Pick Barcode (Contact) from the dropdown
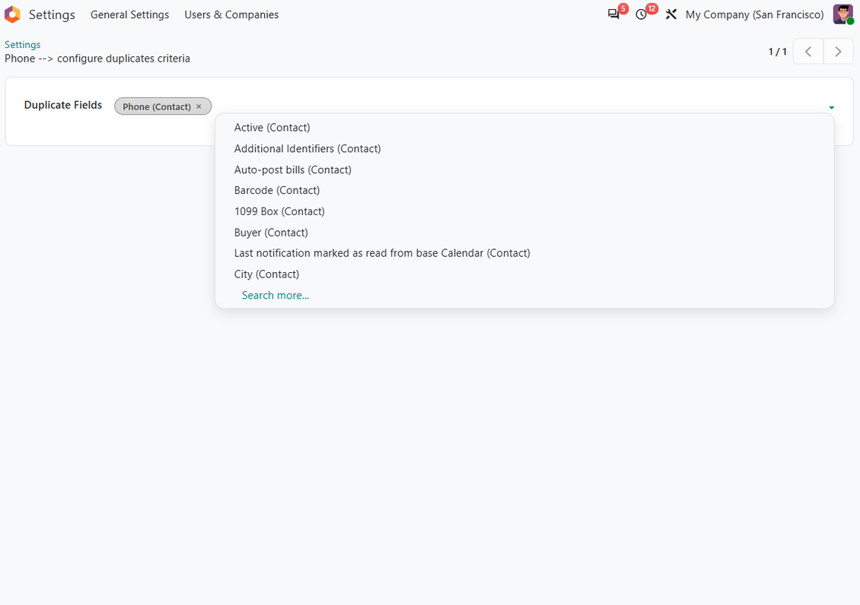Viewport: 860px width, 605px height. 524,191
